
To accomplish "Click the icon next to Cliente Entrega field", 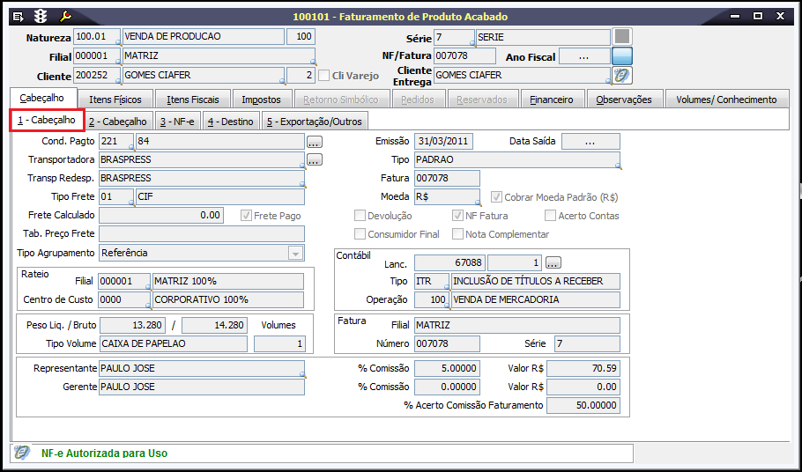I will tap(623, 76).
